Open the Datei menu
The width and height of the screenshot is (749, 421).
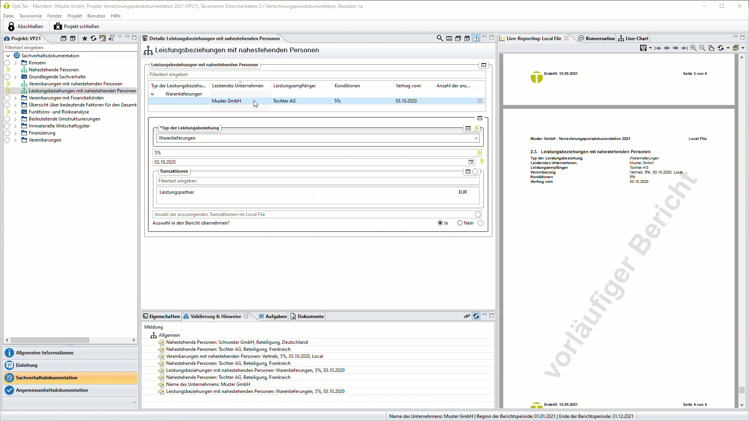pyautogui.click(x=8, y=16)
